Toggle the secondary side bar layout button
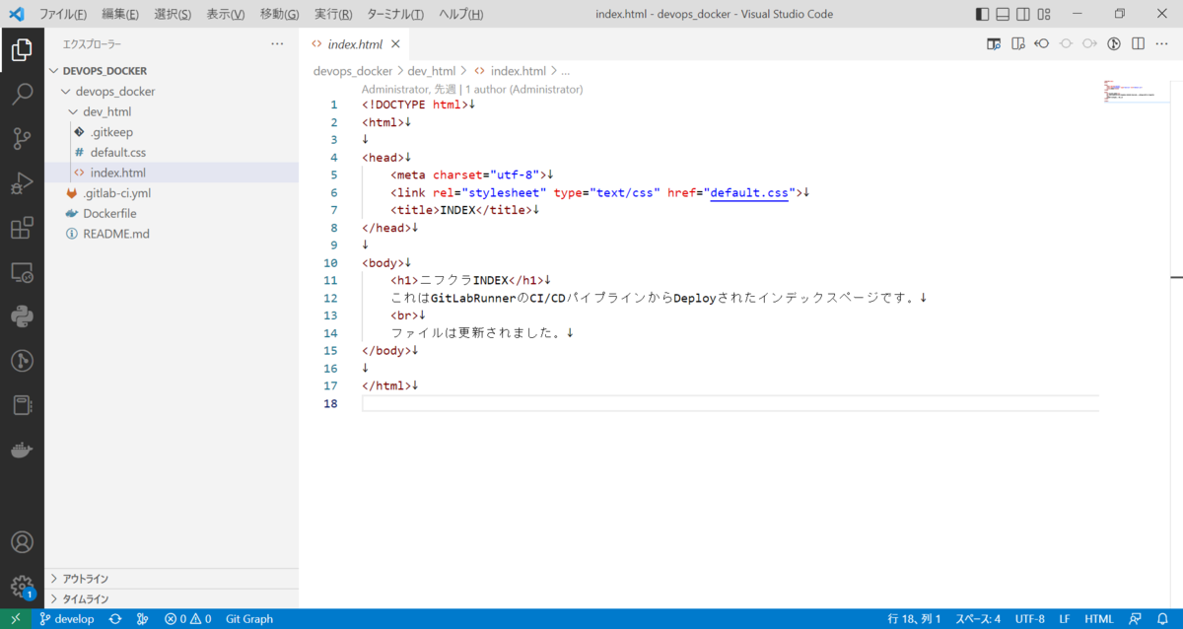The width and height of the screenshot is (1183, 629). [1023, 14]
